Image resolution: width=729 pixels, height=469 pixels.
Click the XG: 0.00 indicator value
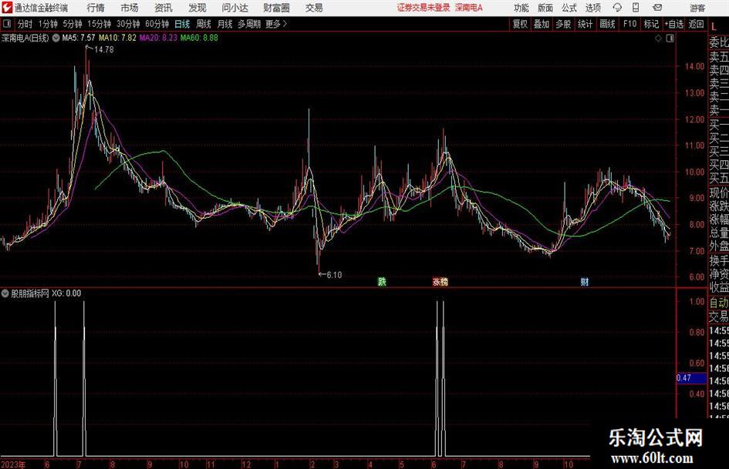tap(66, 293)
